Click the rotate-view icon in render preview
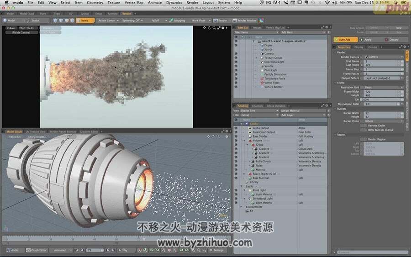The width and height of the screenshot is (411, 257). click(209, 28)
